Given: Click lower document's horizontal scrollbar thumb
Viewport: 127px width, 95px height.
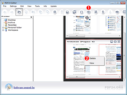Looking at the screenshot, I should [x=77, y=77].
